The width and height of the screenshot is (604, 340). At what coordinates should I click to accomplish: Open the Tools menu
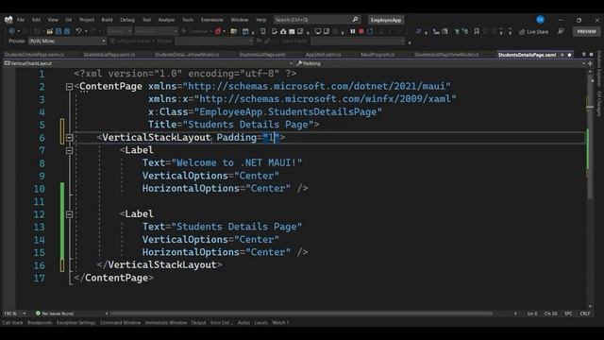click(x=188, y=20)
